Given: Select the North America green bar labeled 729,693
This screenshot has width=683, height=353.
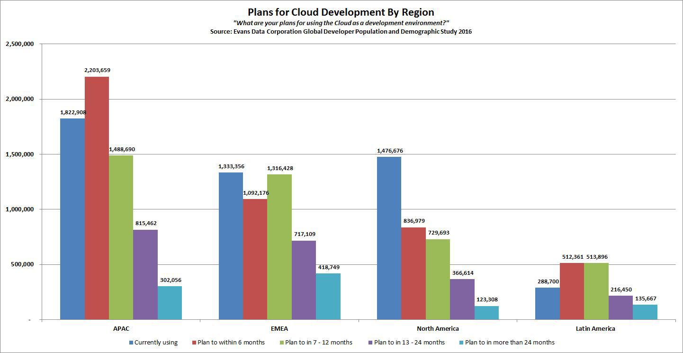Looking at the screenshot, I should pyautogui.click(x=438, y=280).
